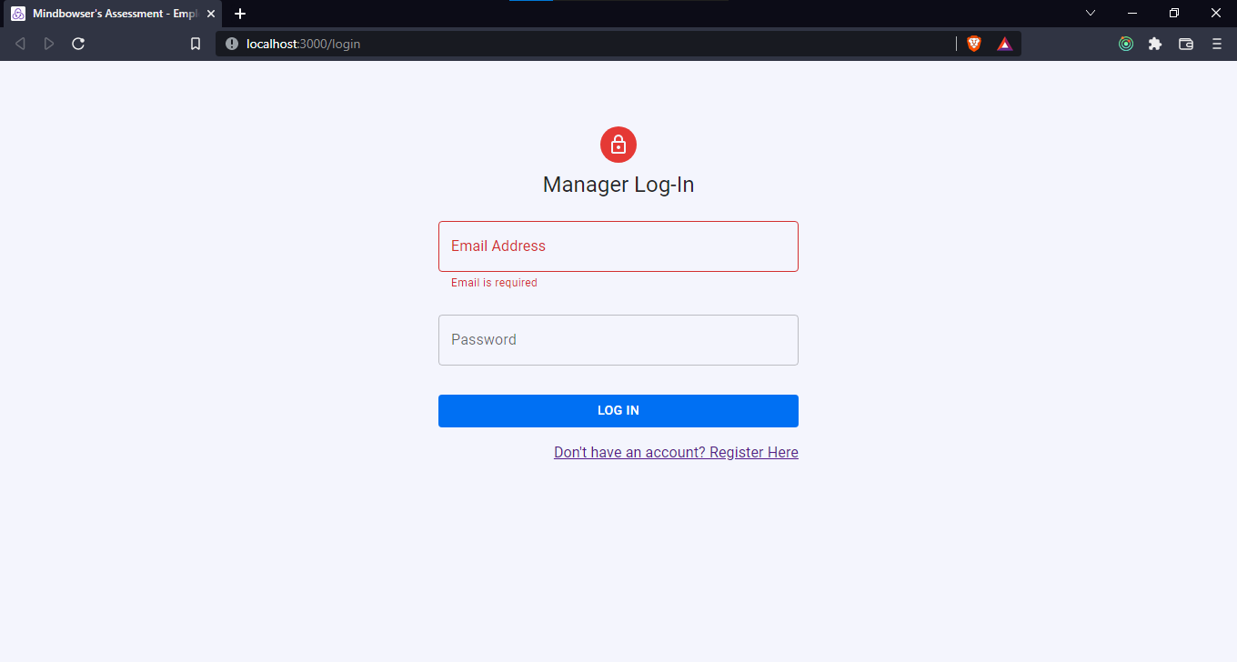Viewport: 1237px width, 662px height.
Task: Click the back navigation arrow
Action: [20, 43]
